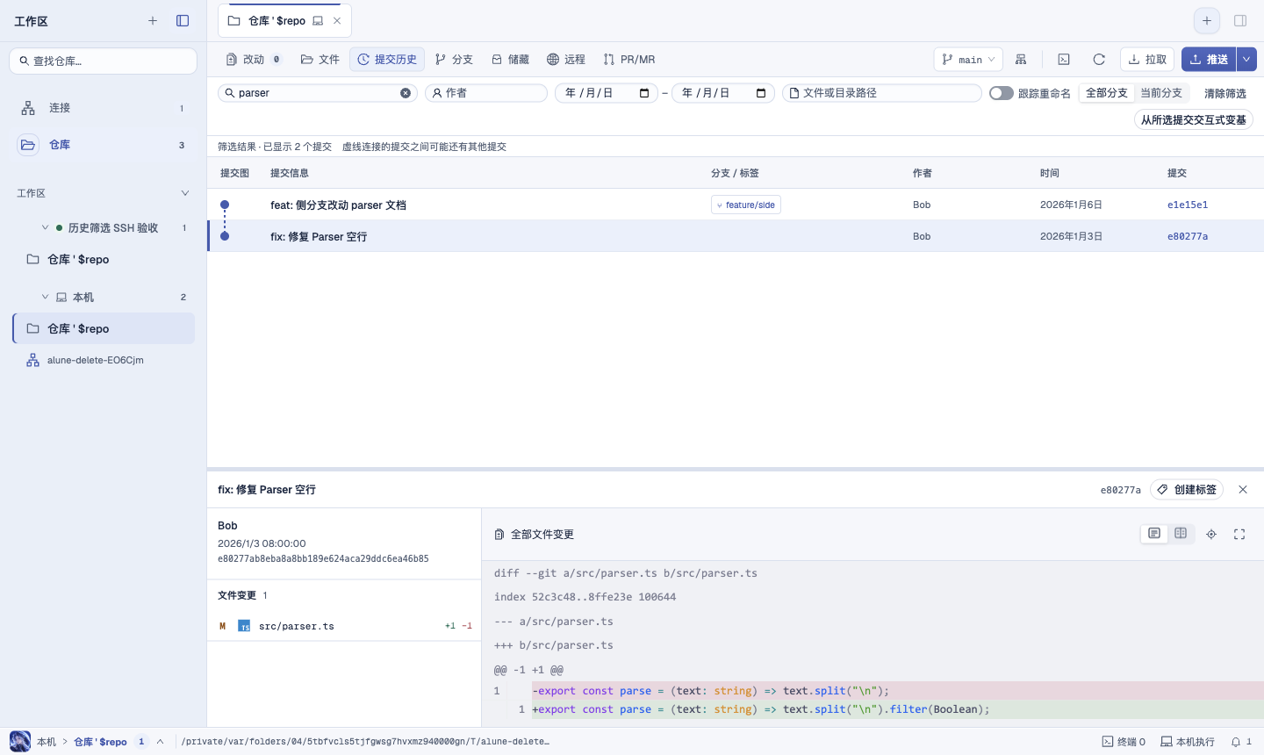The width and height of the screenshot is (1264, 755).
Task: Open the PR/MR tab
Action: 629,60
